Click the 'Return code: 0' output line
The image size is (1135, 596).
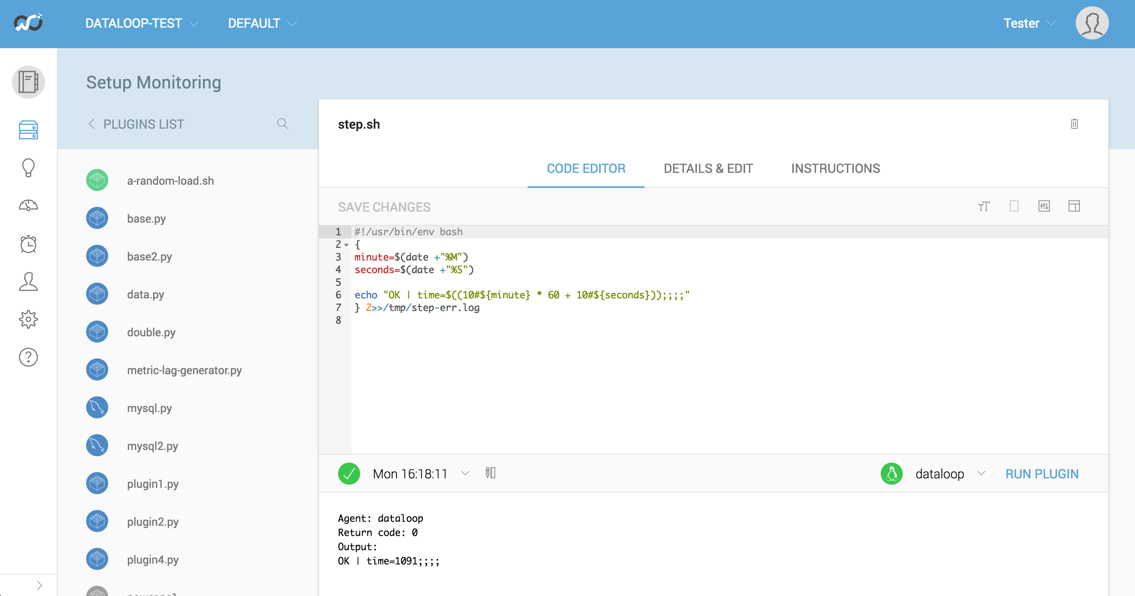pyautogui.click(x=378, y=532)
